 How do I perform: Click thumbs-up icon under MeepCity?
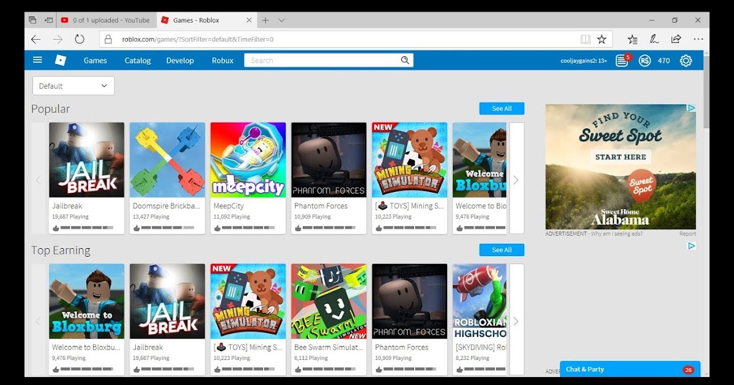[x=217, y=228]
